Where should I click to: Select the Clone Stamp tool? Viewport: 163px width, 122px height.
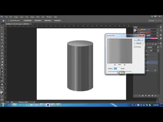[2, 53]
